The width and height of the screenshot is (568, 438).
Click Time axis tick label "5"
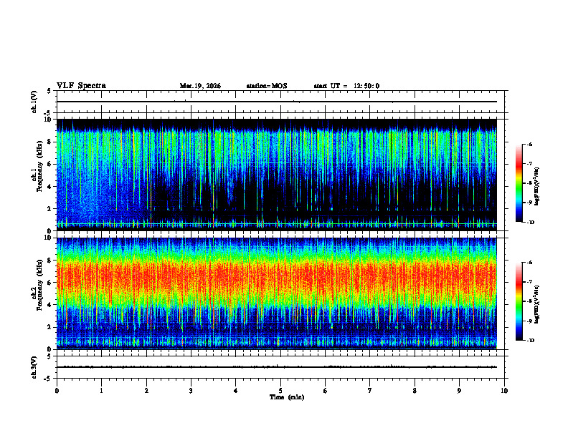click(280, 391)
